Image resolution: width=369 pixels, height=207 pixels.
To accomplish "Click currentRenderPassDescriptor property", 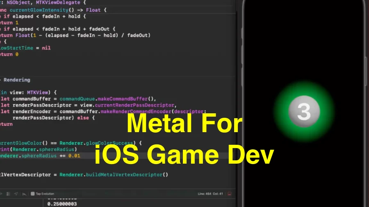I will pos(134,105).
